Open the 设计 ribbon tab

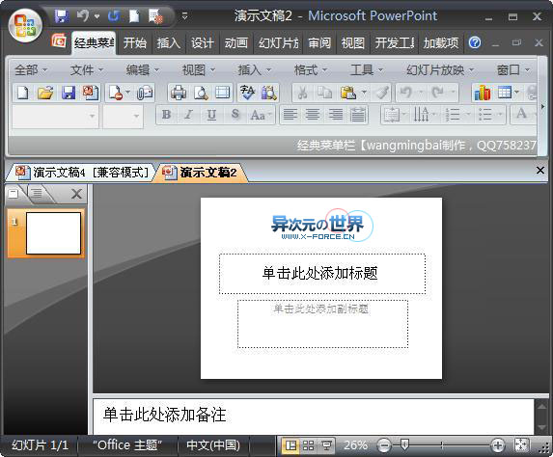pos(203,43)
